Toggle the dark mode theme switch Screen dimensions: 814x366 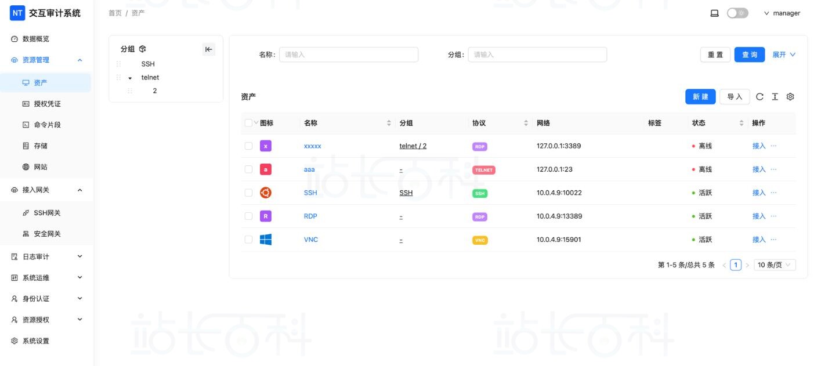(x=737, y=13)
